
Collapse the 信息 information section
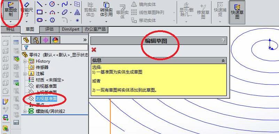[223, 61]
